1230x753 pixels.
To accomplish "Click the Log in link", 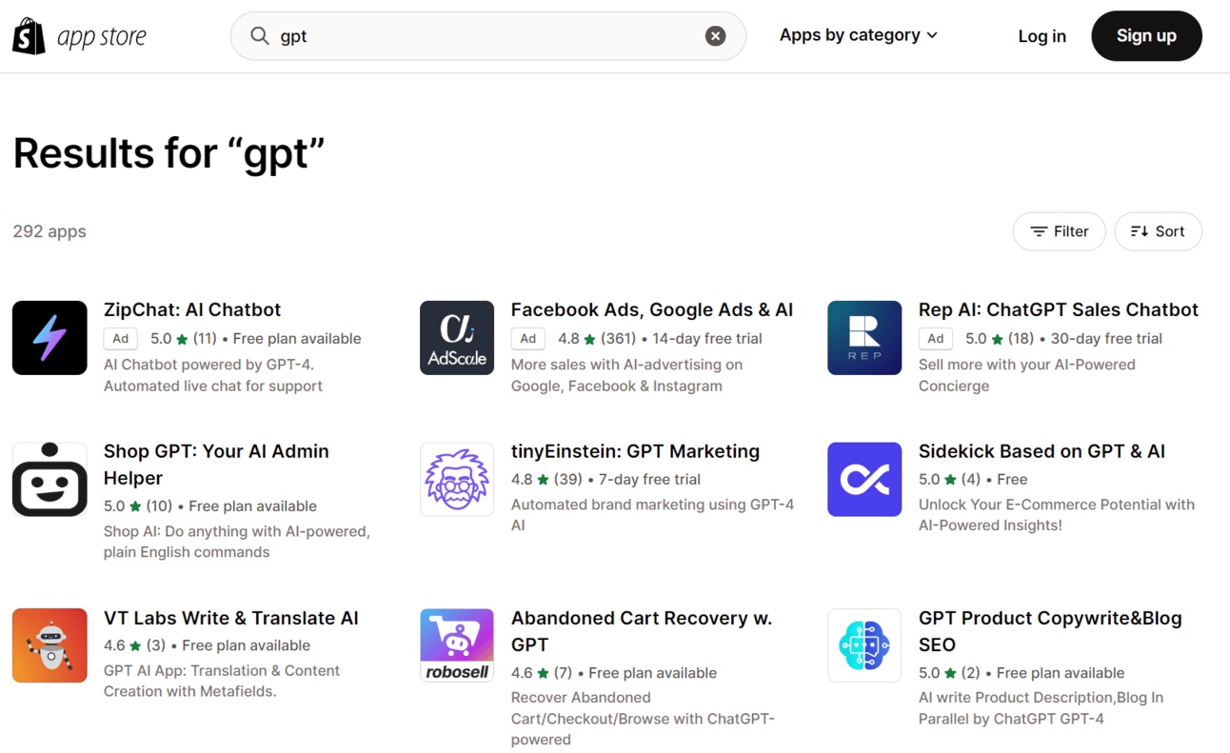I will (x=1042, y=36).
